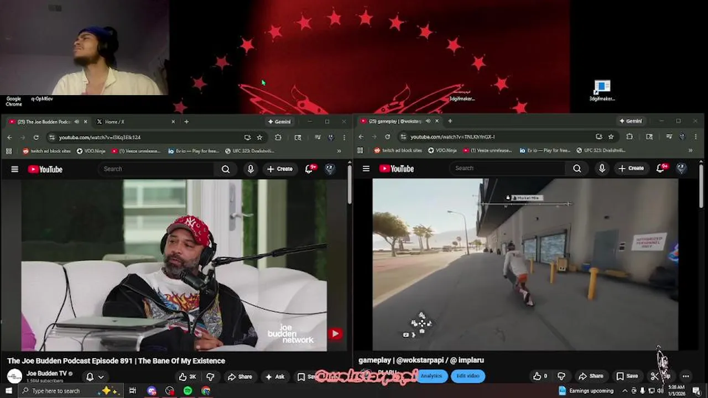The height and width of the screenshot is (398, 708).
Task: View site information in gameplay address bar
Action: tap(403, 137)
